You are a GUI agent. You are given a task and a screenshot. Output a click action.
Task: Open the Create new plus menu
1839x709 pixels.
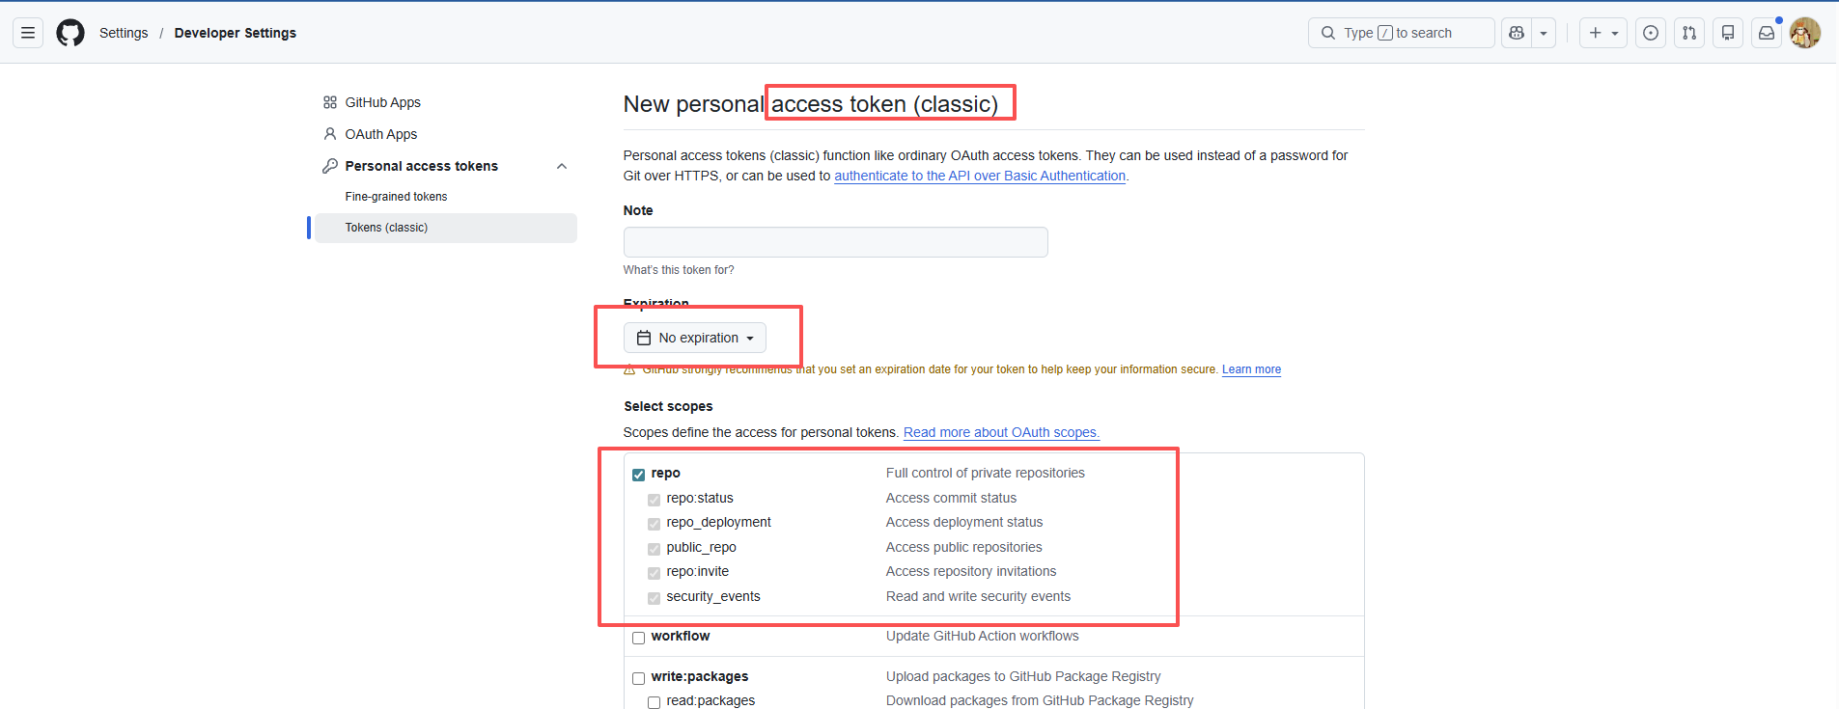click(1603, 33)
